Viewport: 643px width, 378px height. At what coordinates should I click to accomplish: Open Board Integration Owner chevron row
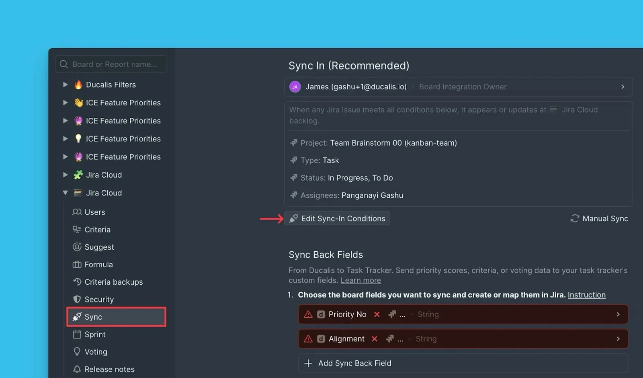click(623, 87)
